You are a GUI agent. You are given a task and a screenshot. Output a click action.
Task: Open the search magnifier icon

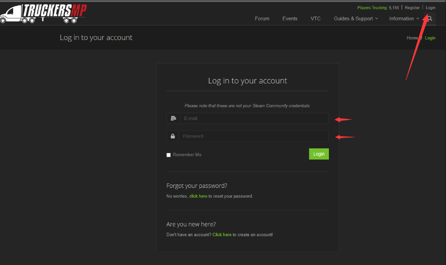pos(430,19)
